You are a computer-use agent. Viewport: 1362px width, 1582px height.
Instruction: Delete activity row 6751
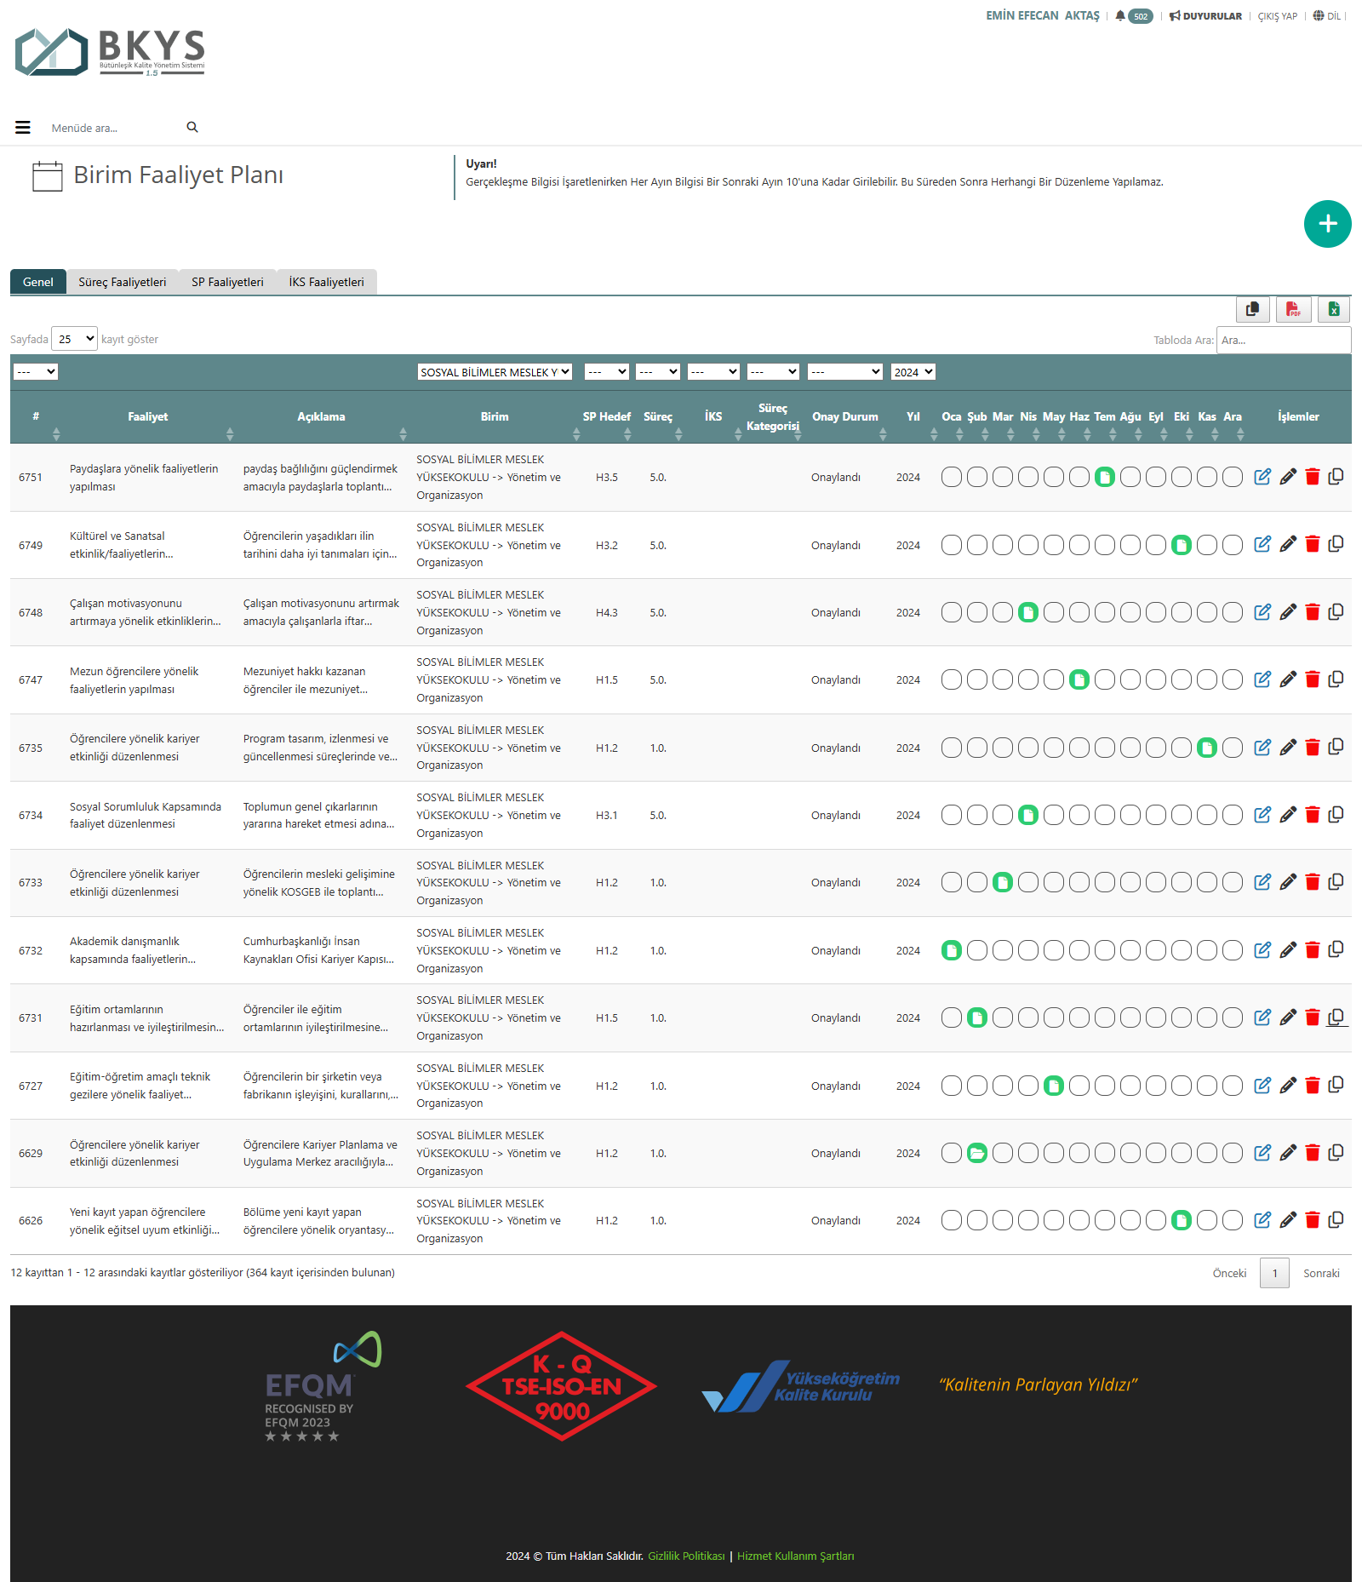(1313, 477)
